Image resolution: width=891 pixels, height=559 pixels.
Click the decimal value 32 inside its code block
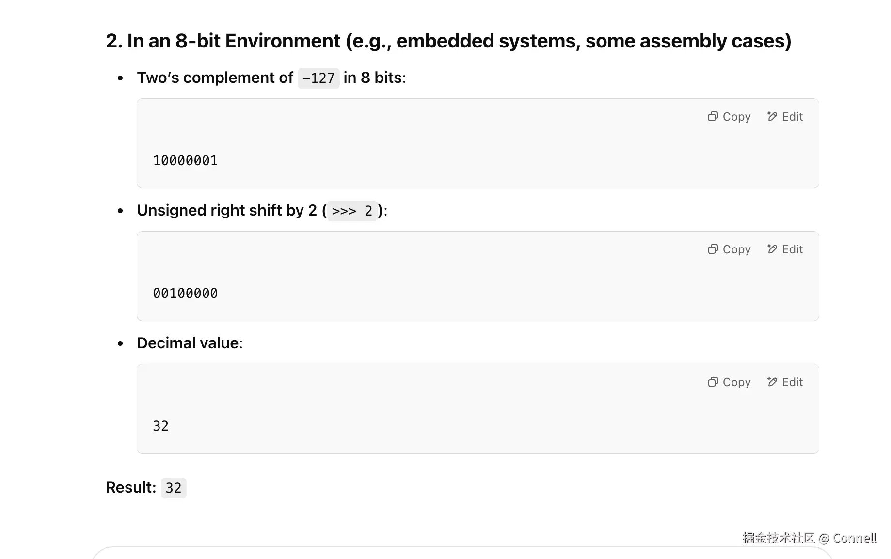coord(160,426)
